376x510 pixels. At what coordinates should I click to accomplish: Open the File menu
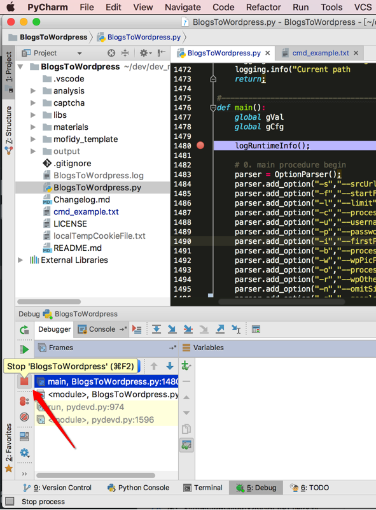pyautogui.click(x=87, y=7)
